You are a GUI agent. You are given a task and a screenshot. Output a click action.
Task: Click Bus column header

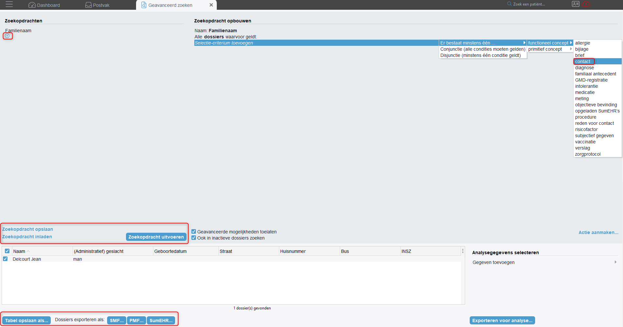click(x=370, y=251)
